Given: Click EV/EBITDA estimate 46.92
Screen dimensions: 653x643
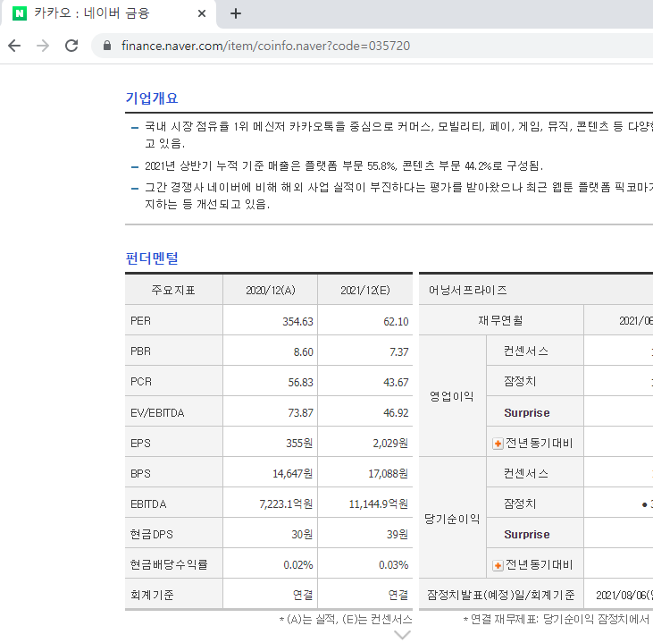Looking at the screenshot, I should [396, 413].
